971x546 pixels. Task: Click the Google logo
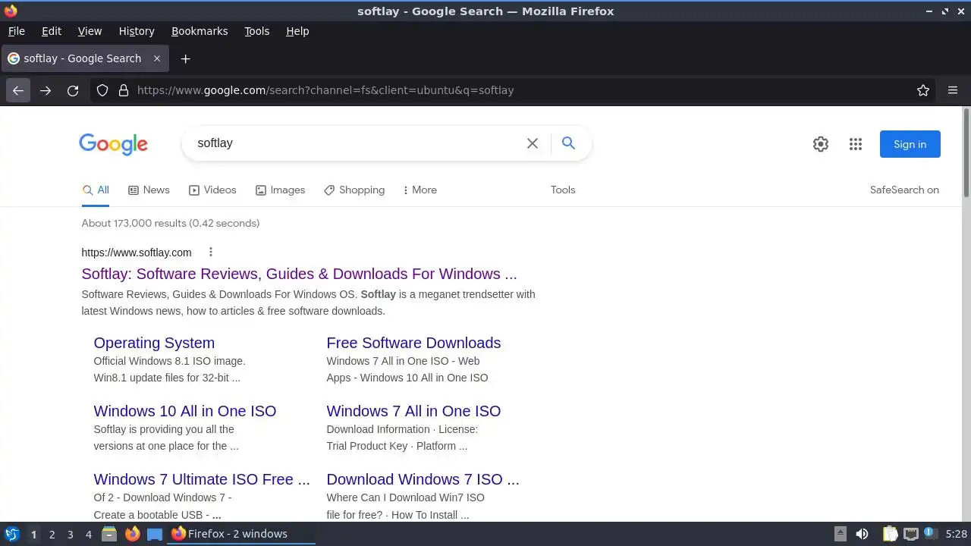113,144
